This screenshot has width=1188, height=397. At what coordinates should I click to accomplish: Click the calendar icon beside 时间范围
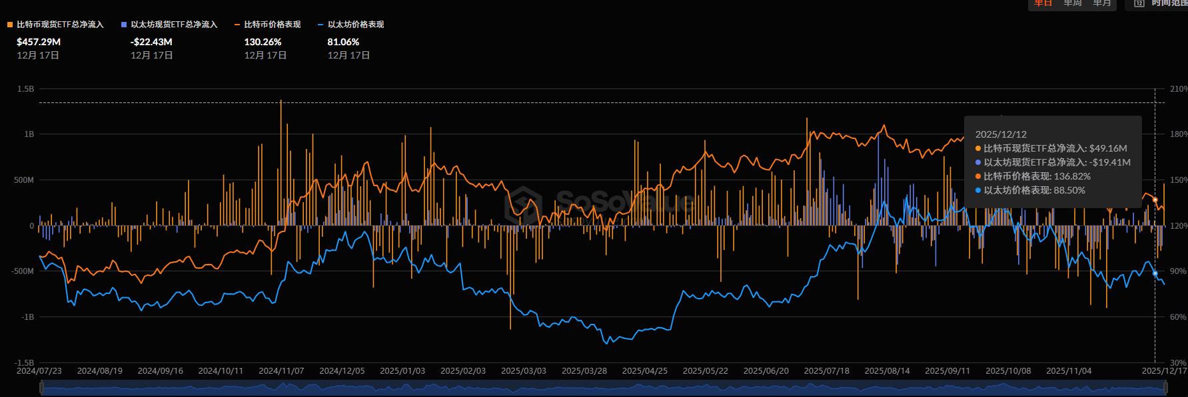click(1139, 3)
